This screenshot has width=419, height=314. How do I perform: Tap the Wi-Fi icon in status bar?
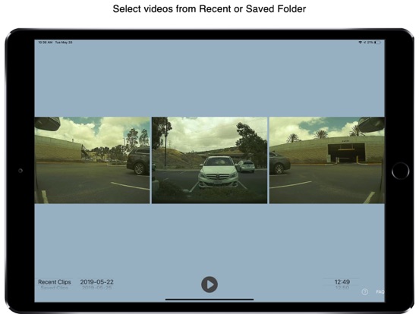pos(360,42)
